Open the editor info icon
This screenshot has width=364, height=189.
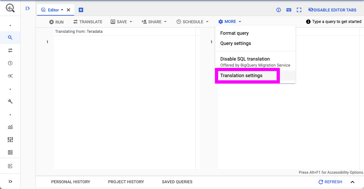[x=278, y=10]
